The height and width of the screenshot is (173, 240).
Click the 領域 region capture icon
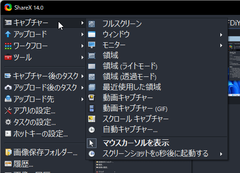[x=92, y=56]
